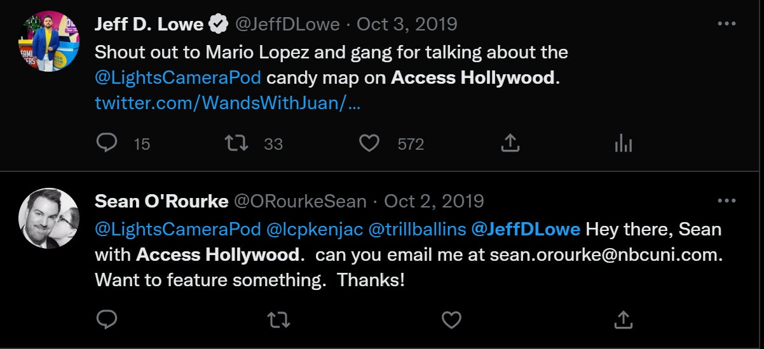Screen dimensions: 764x349
Task: Reply to Jeff D. Lowe's tweet
Action: tap(107, 144)
